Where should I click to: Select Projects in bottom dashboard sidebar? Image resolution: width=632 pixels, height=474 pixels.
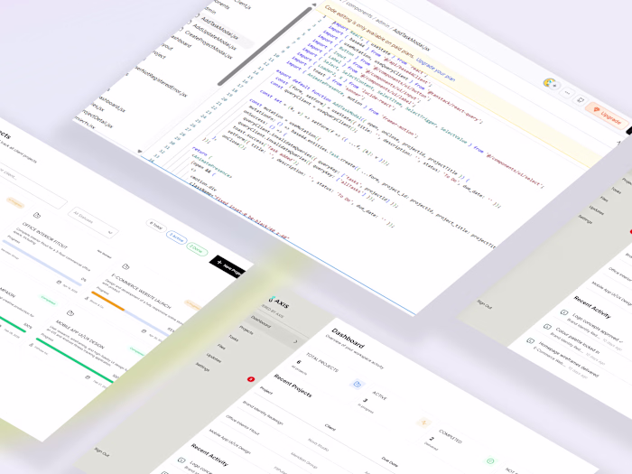tap(246, 330)
